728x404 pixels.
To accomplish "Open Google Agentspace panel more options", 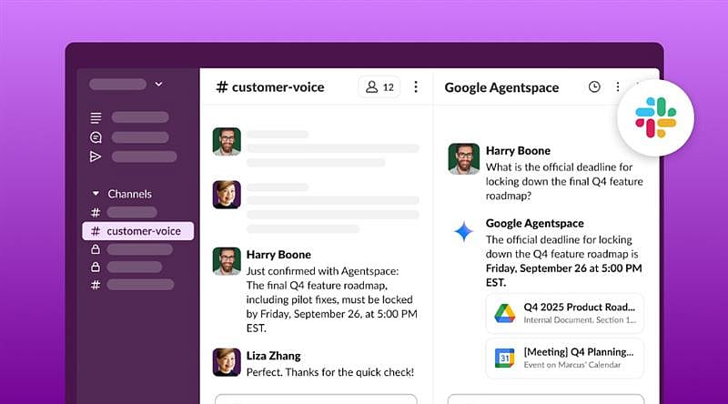I will (618, 87).
